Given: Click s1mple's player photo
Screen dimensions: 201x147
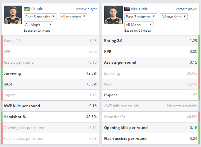Looking at the screenshot, I should [x=13, y=15].
